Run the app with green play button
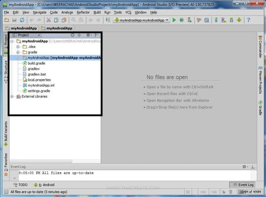 174,20
